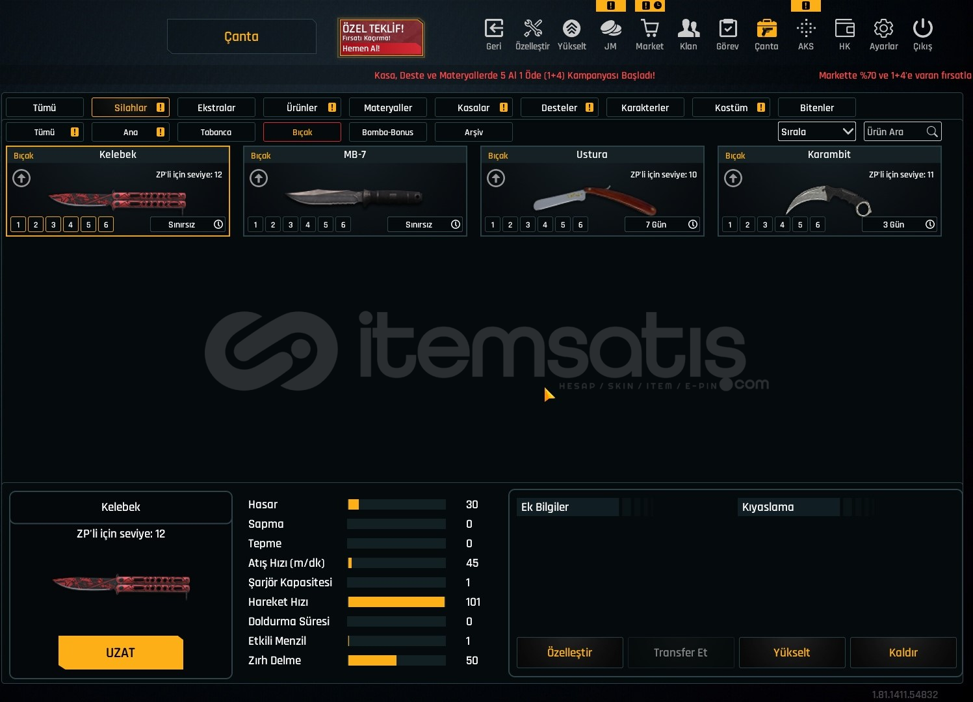This screenshot has width=973, height=702.
Task: Click the Kaldır button
Action: [x=903, y=653]
